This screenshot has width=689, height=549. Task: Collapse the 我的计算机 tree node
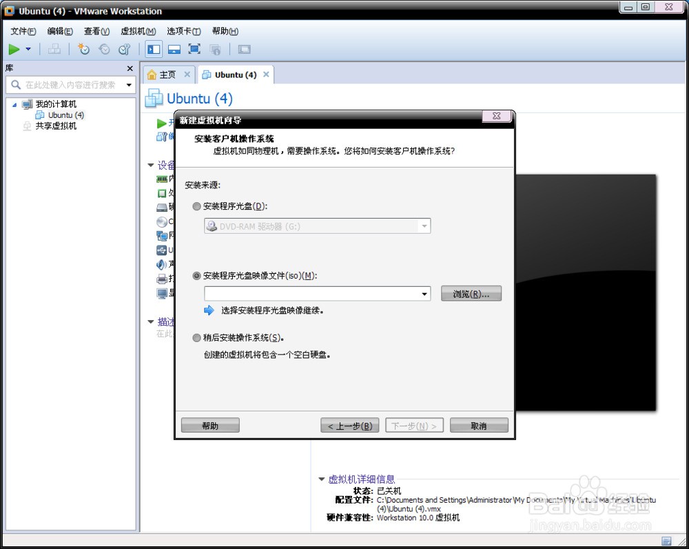tap(14, 105)
